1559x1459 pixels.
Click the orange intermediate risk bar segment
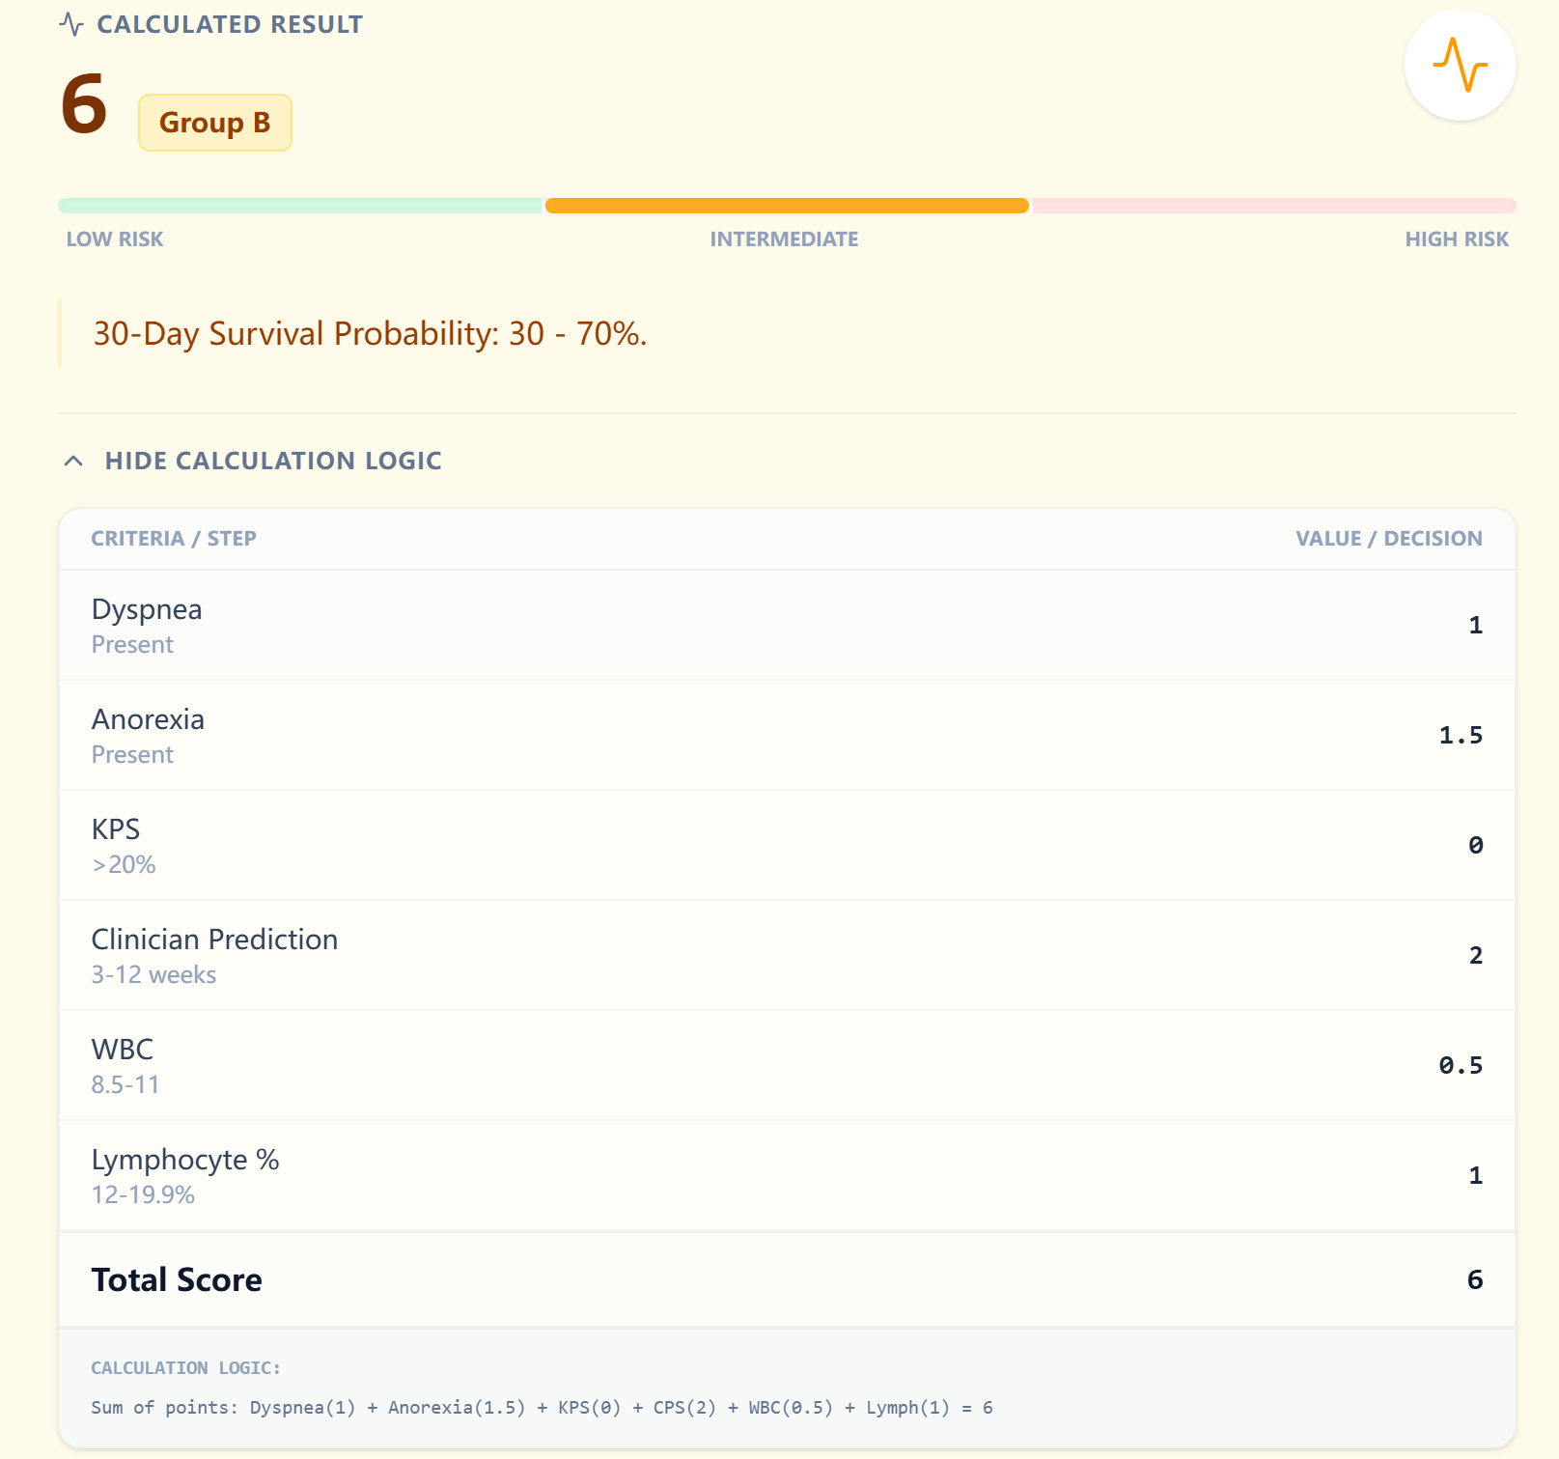click(x=787, y=206)
